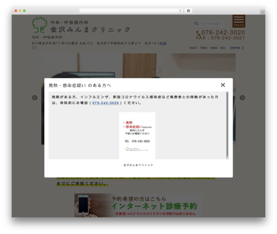Screen dimensions: 277x234
Task: Click the green tree clinic logo
Action: coord(39,25)
